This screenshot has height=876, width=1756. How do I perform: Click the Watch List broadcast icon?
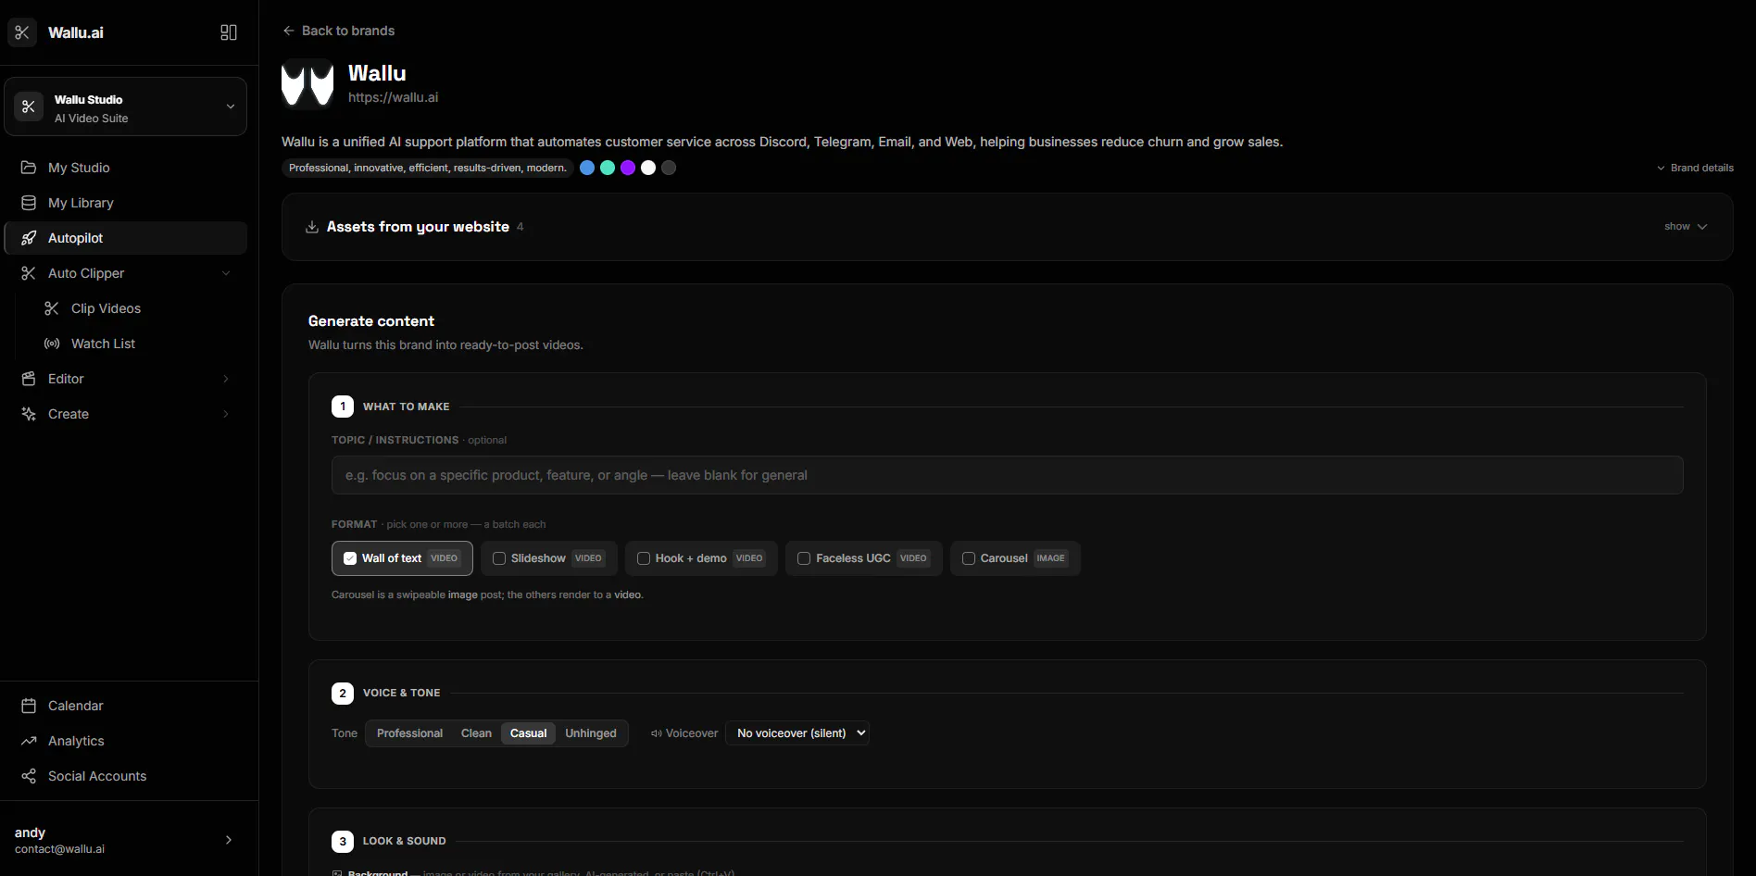52,344
